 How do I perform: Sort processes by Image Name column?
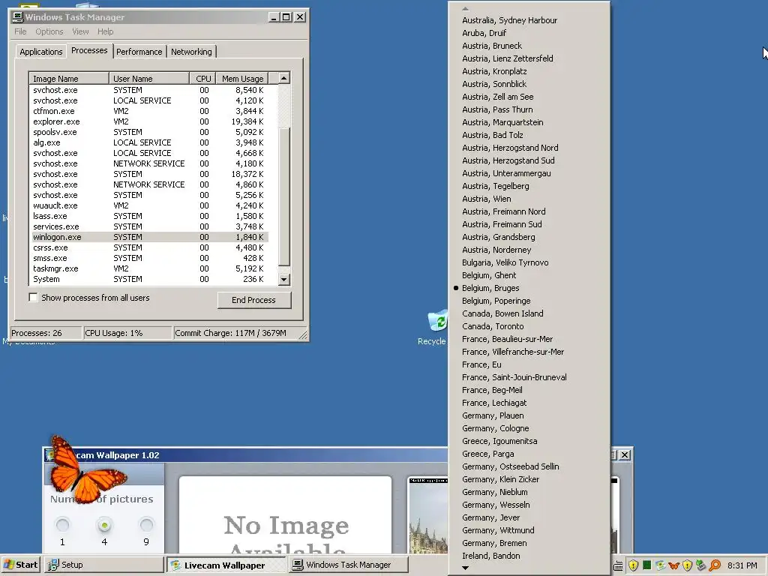click(68, 78)
